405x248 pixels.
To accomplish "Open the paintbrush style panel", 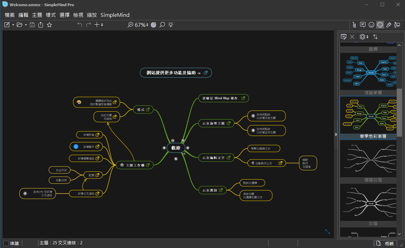I will (389, 25).
